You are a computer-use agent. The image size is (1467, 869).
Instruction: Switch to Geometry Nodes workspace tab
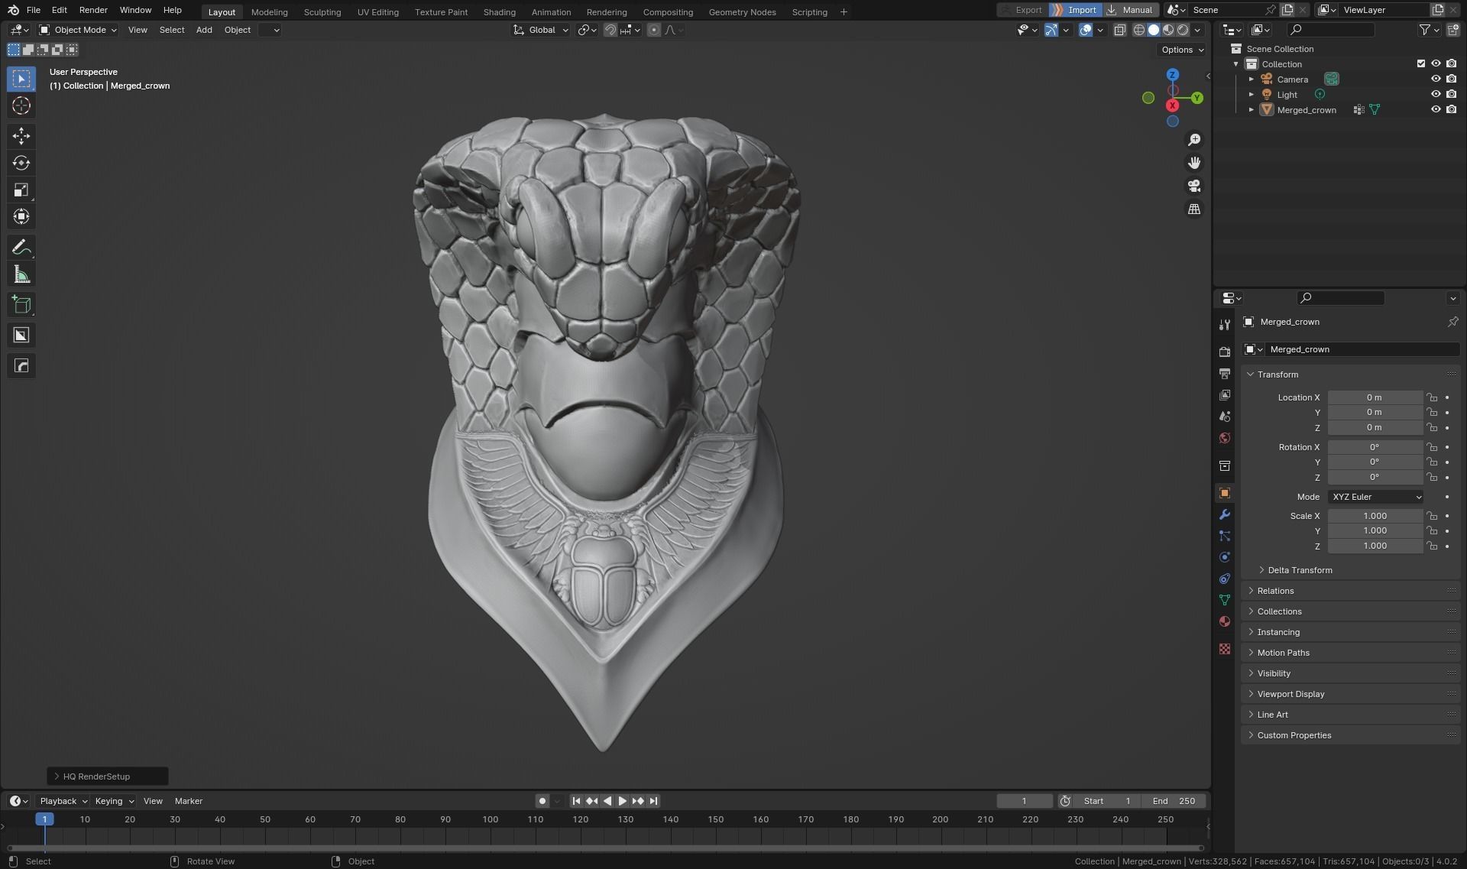pyautogui.click(x=742, y=11)
